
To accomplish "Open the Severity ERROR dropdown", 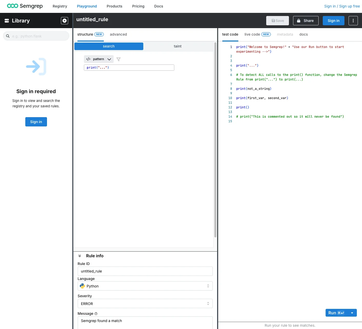I will [x=145, y=303].
